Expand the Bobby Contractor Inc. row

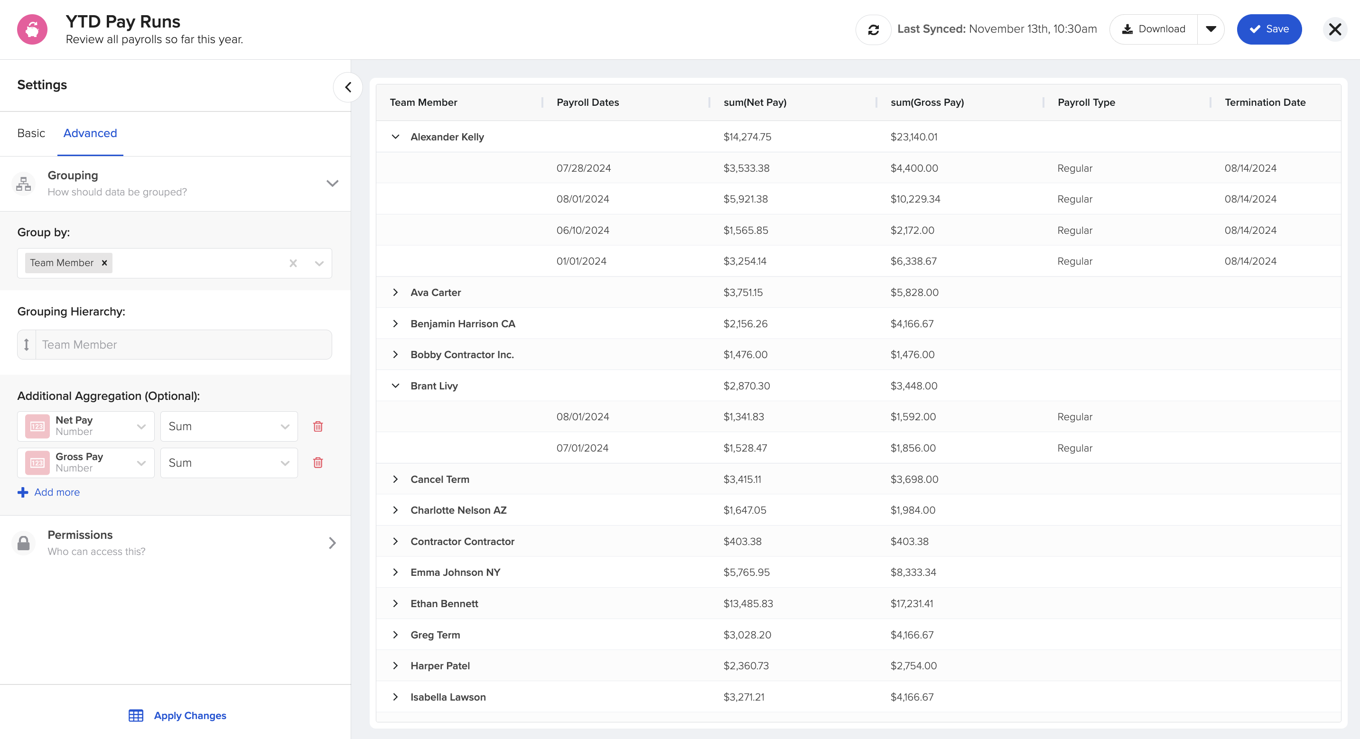(x=395, y=355)
